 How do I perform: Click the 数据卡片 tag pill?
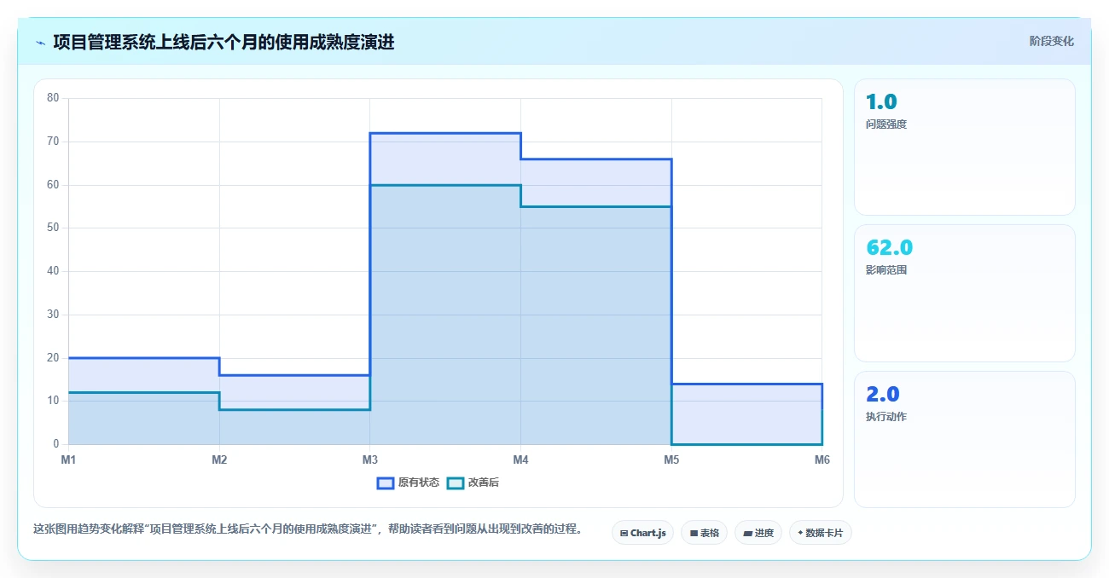pyautogui.click(x=821, y=533)
